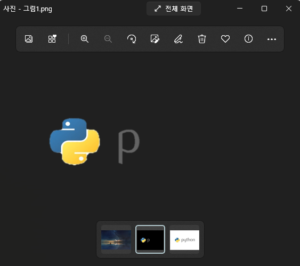Delete picture with trash can icon
This screenshot has width=300, height=266.
[201, 39]
